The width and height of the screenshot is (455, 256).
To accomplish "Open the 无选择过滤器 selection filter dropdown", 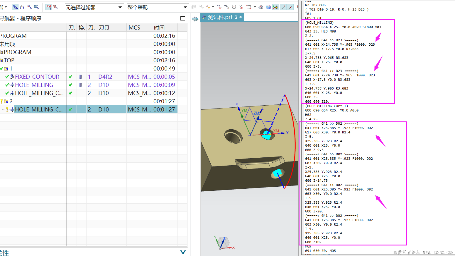I will click(x=94, y=7).
